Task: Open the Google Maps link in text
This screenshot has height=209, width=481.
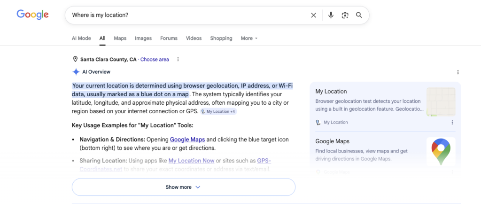Action: 187,139
